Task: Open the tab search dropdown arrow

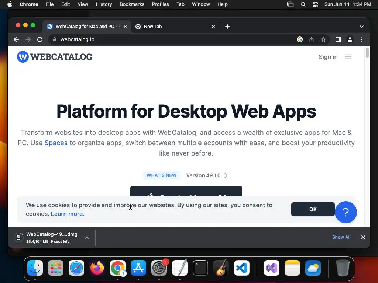Action: tap(362, 27)
